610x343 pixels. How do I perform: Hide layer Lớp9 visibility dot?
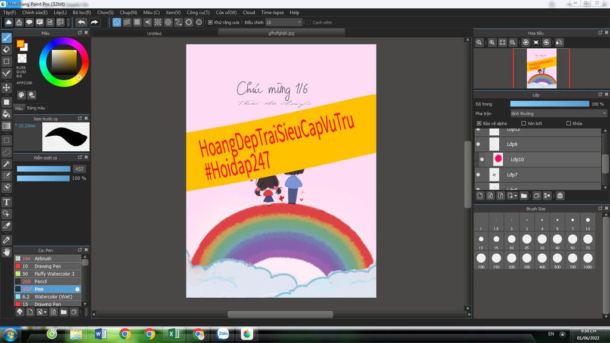click(x=478, y=144)
